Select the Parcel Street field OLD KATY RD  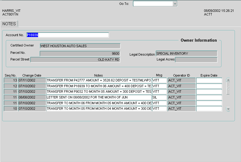[x=75, y=60]
